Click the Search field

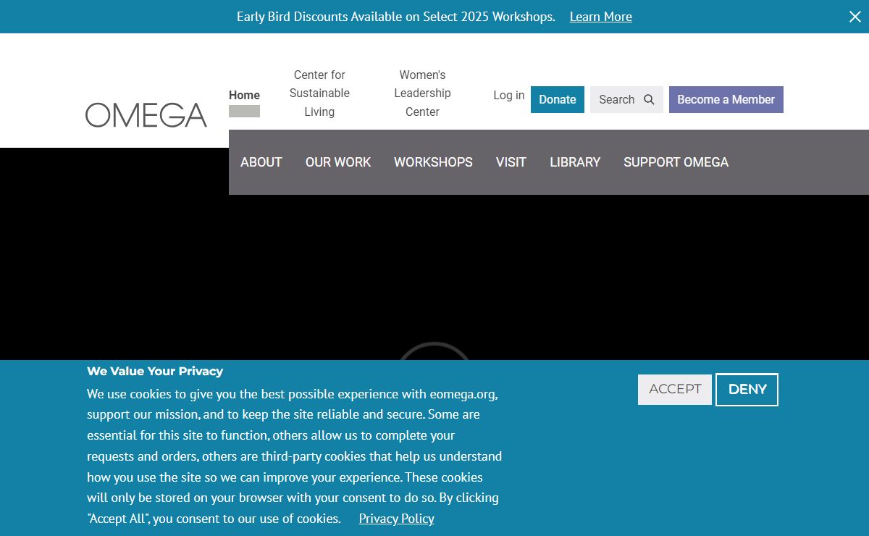pos(626,99)
